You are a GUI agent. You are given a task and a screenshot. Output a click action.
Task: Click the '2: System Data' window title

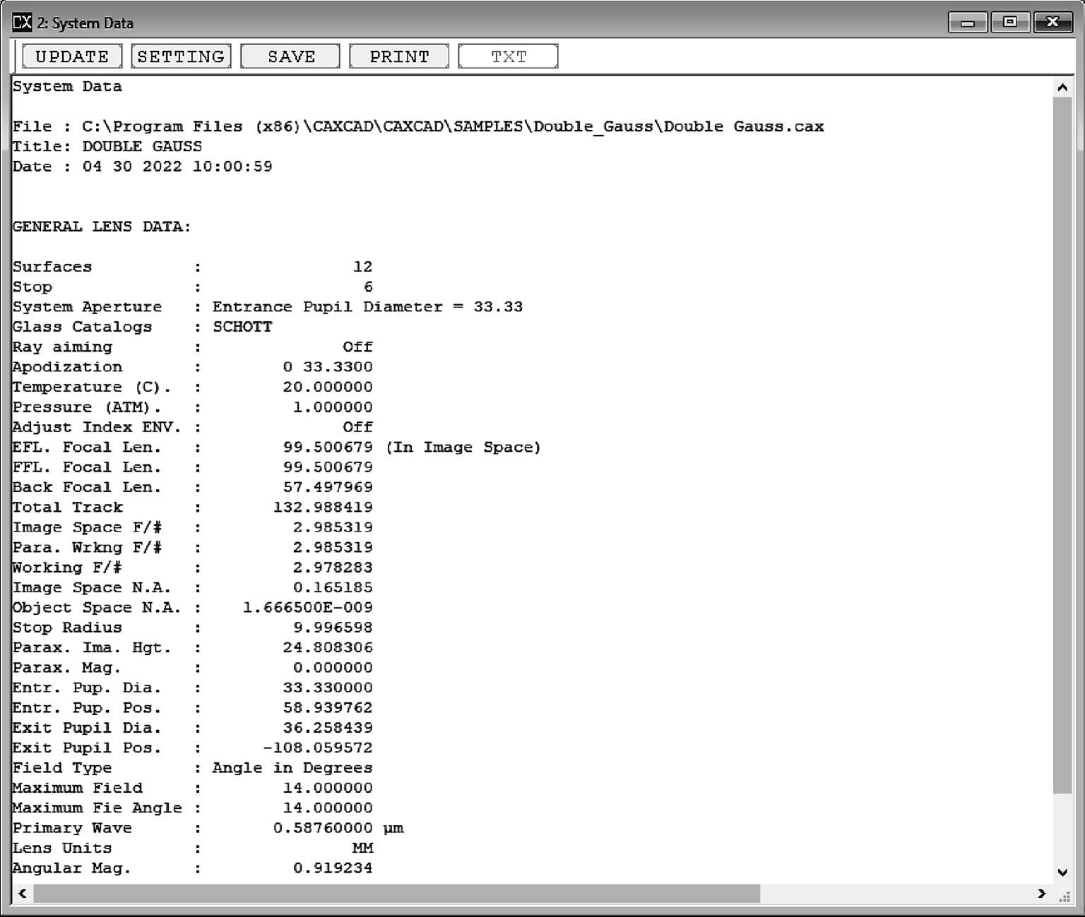point(85,23)
